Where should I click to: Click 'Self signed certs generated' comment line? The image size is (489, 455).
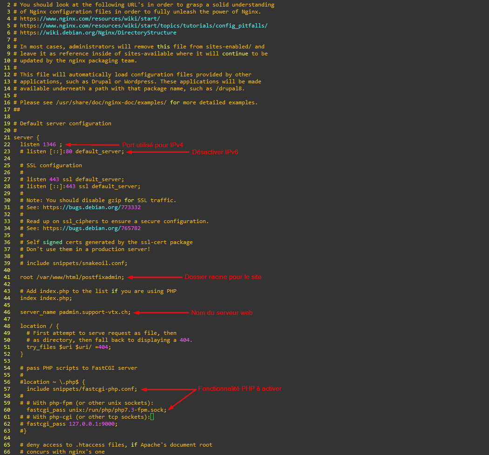pos(106,242)
